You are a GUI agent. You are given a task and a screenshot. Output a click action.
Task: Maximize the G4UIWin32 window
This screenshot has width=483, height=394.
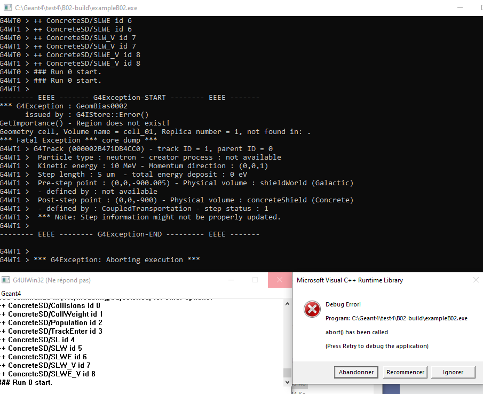(x=255, y=280)
